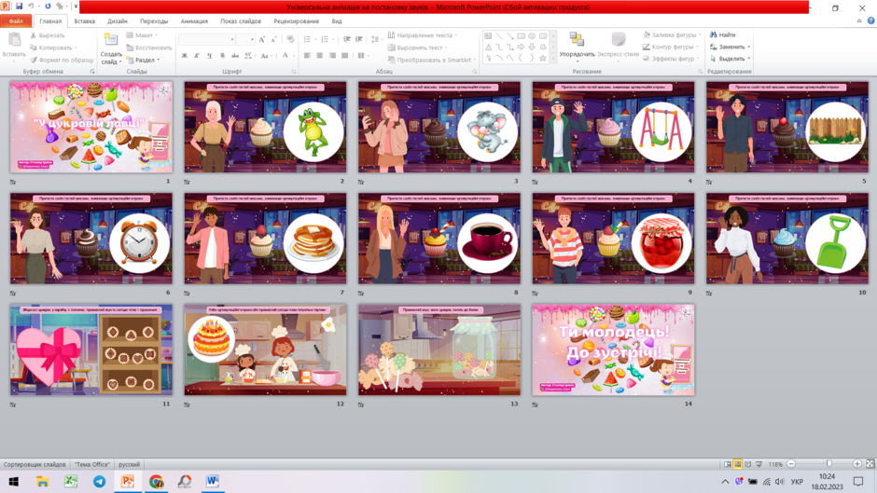The image size is (877, 493).
Task: Toggle Slide Sorter view button in status bar
Action: click(738, 464)
